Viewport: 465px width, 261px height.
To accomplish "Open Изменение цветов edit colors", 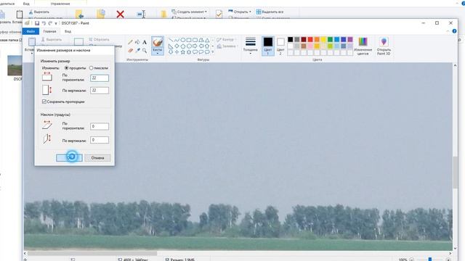I will click(363, 46).
